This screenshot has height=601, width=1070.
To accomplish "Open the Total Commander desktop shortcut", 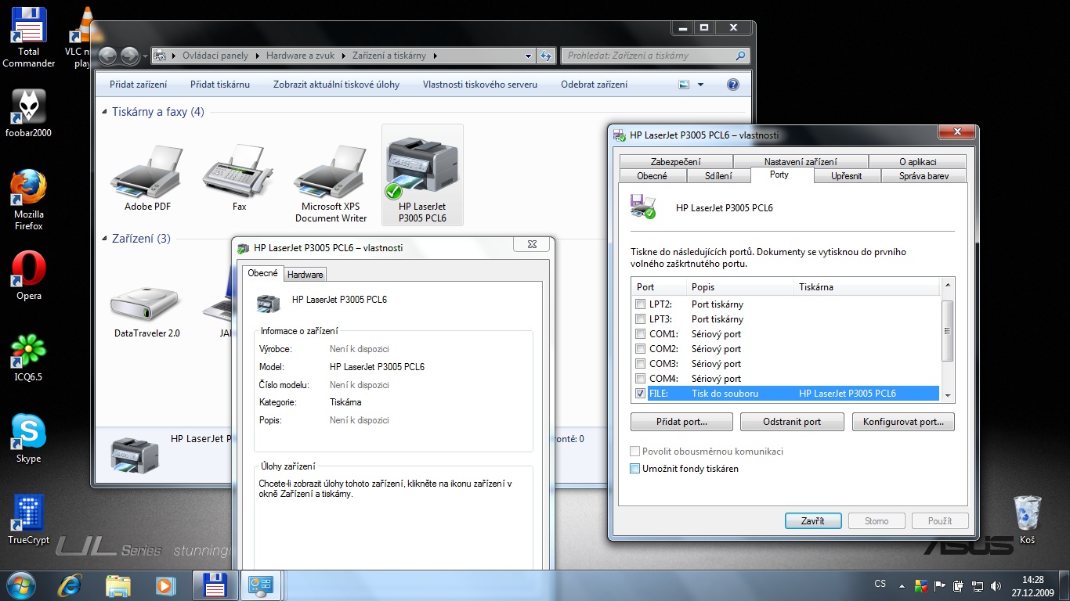I will (29, 38).
